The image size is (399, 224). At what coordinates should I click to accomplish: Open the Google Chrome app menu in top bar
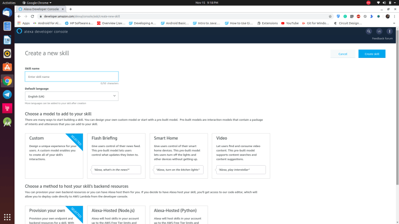pos(37,3)
